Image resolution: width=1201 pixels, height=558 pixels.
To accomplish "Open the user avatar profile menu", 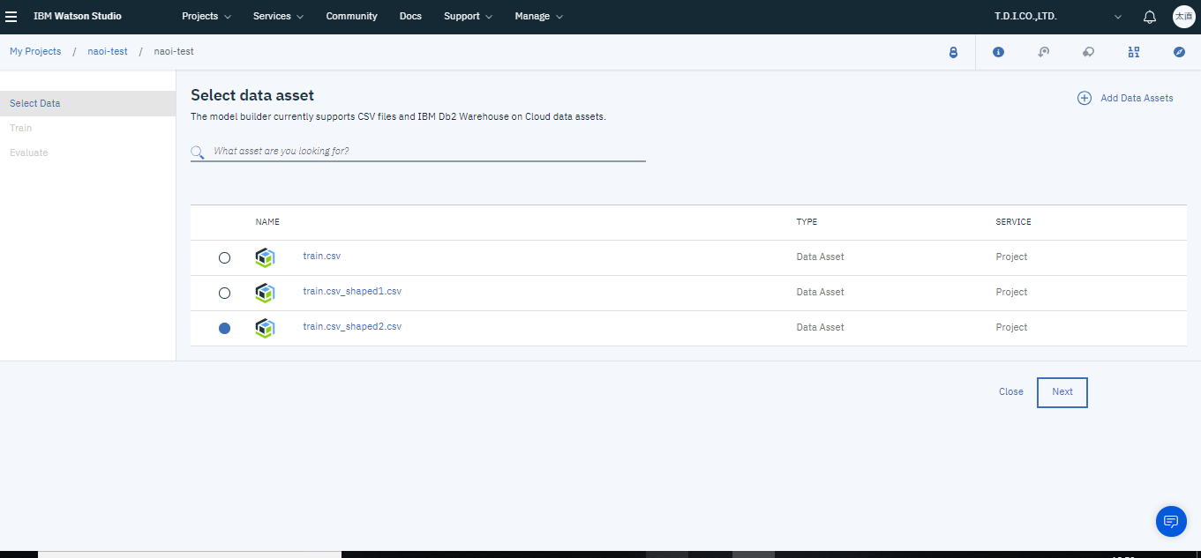I will (1182, 17).
